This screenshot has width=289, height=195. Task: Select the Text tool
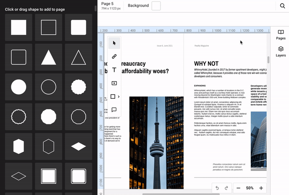pyautogui.click(x=114, y=70)
